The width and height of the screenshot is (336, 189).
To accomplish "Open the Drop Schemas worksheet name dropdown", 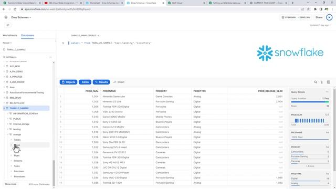I will pos(21,17).
